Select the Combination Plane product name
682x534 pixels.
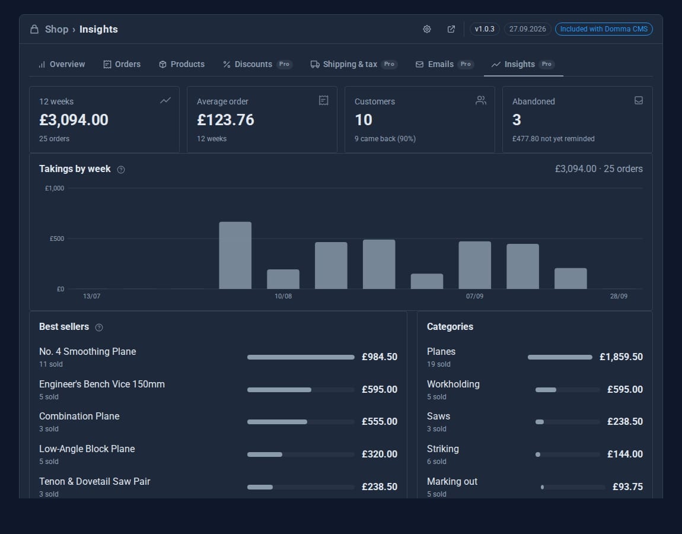(79, 417)
